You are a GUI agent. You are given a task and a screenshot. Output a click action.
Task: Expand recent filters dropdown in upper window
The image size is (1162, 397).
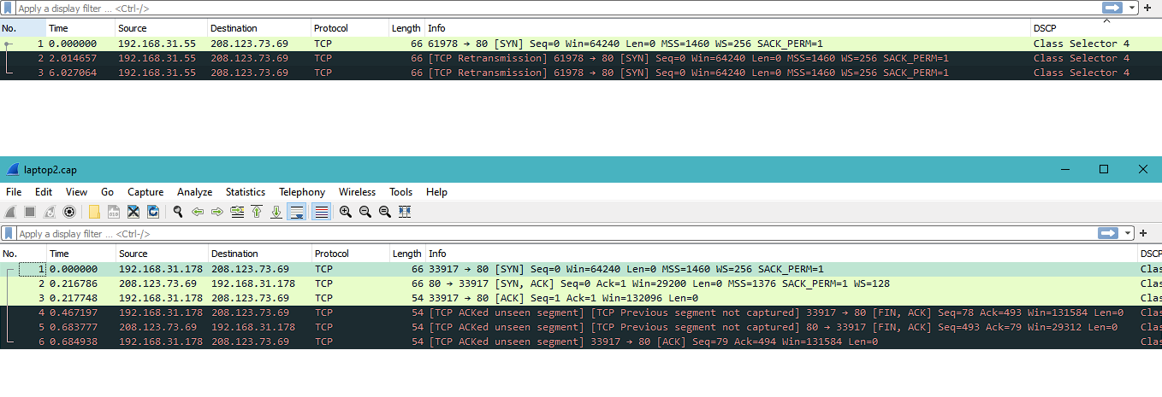click(x=1132, y=8)
